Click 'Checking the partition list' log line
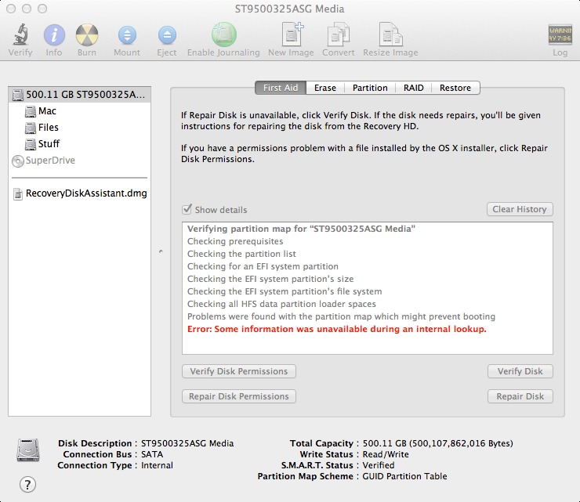This screenshot has width=580, height=502. click(x=241, y=254)
